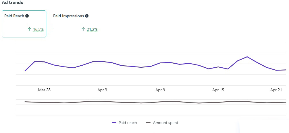Click the 21.2% change link
Image resolution: width=289 pixels, height=133 pixels.
point(92,29)
